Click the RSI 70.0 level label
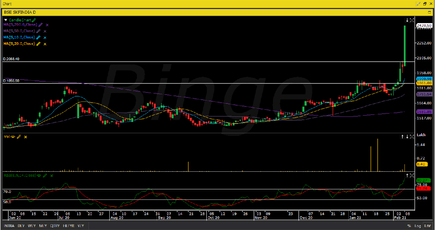This screenshot has width=435, height=230. tap(7, 192)
